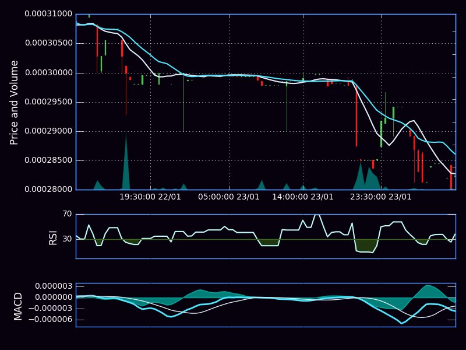Click the RSI panel title
Image resolution: width=466 pixels, height=350 pixels.
coord(53,237)
